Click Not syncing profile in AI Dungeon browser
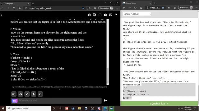The image size is (199, 111). [x=106, y=8]
